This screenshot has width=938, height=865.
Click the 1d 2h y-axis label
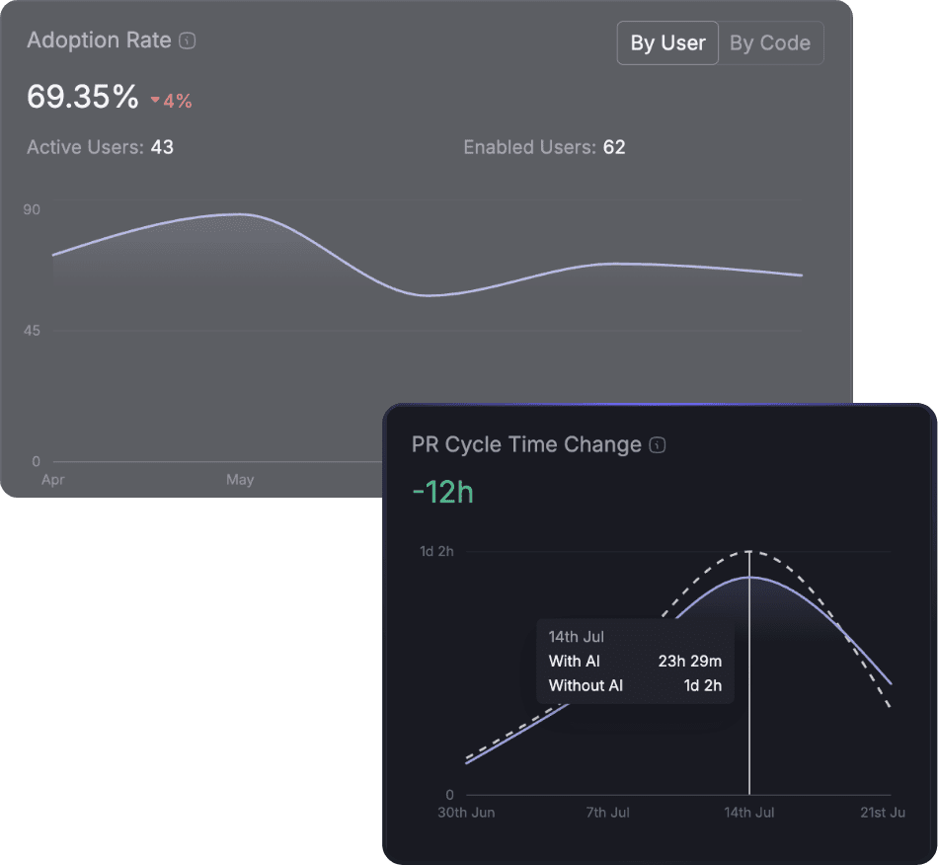point(436,551)
